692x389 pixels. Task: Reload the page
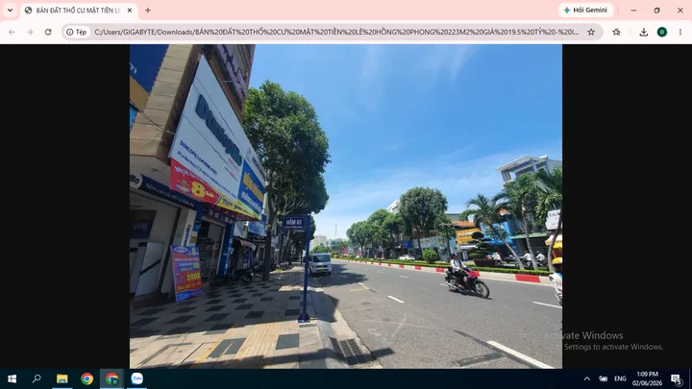(x=48, y=32)
